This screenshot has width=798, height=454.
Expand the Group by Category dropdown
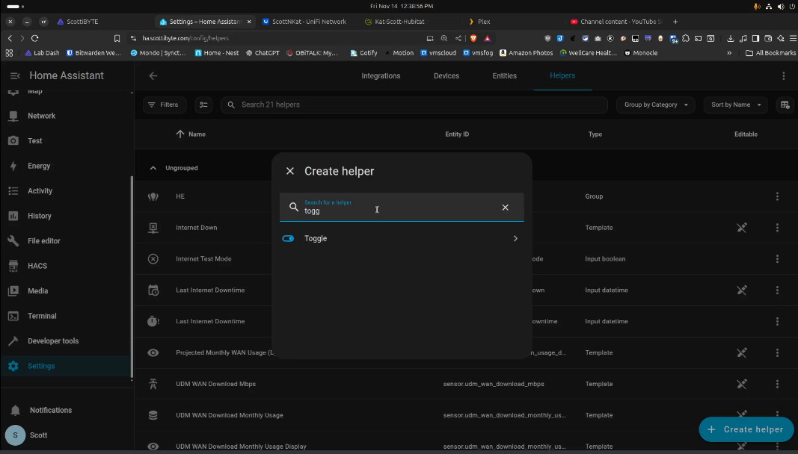[x=656, y=105]
